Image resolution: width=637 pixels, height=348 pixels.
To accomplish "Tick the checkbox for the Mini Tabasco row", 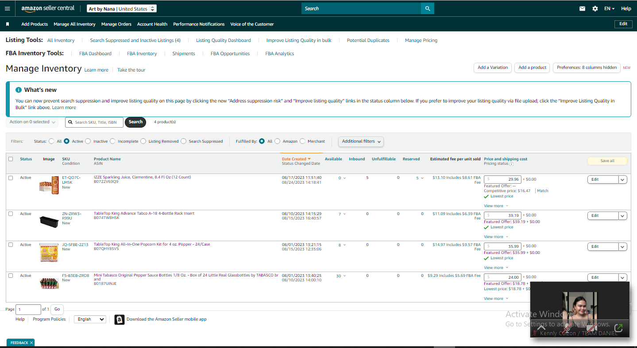I will click(x=11, y=276).
